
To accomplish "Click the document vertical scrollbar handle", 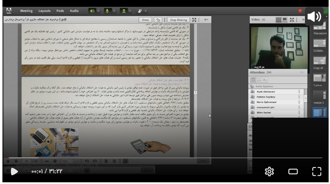I will (195, 92).
